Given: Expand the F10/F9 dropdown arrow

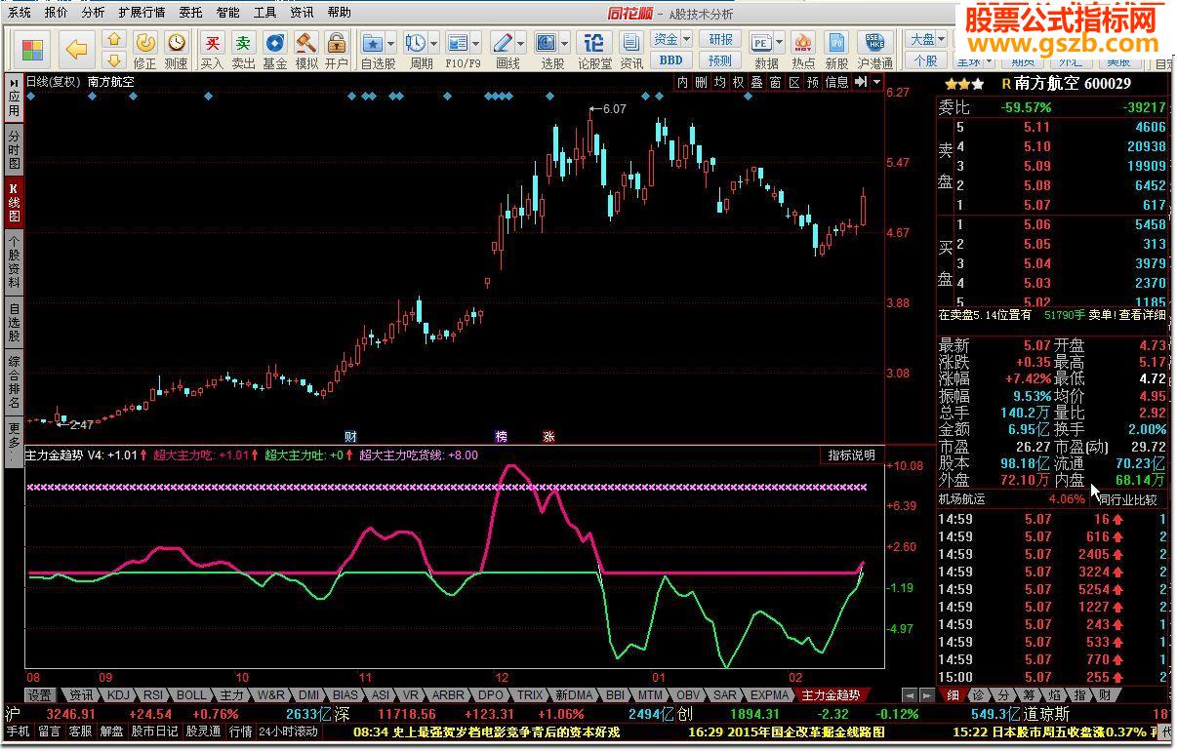Looking at the screenshot, I should 475,44.
